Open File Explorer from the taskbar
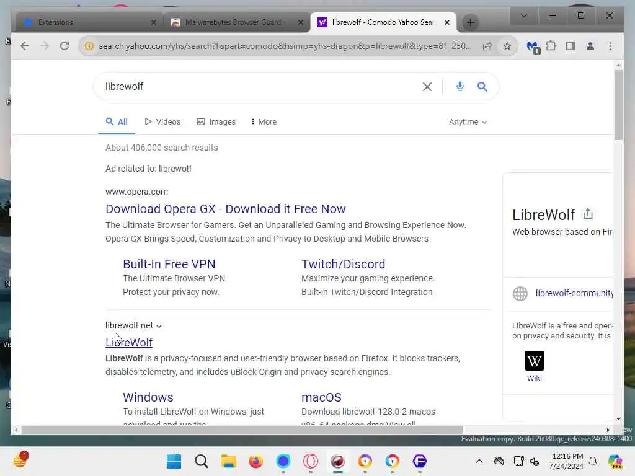This screenshot has width=635, height=476. [x=228, y=461]
